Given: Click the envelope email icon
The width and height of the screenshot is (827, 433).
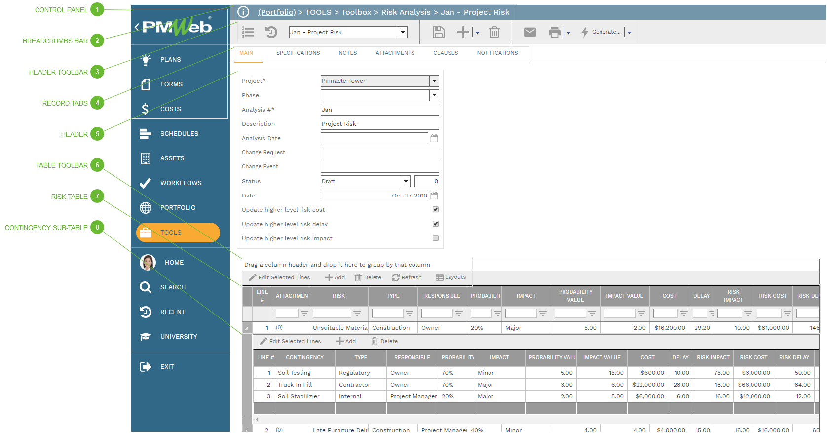Looking at the screenshot, I should [x=529, y=32].
